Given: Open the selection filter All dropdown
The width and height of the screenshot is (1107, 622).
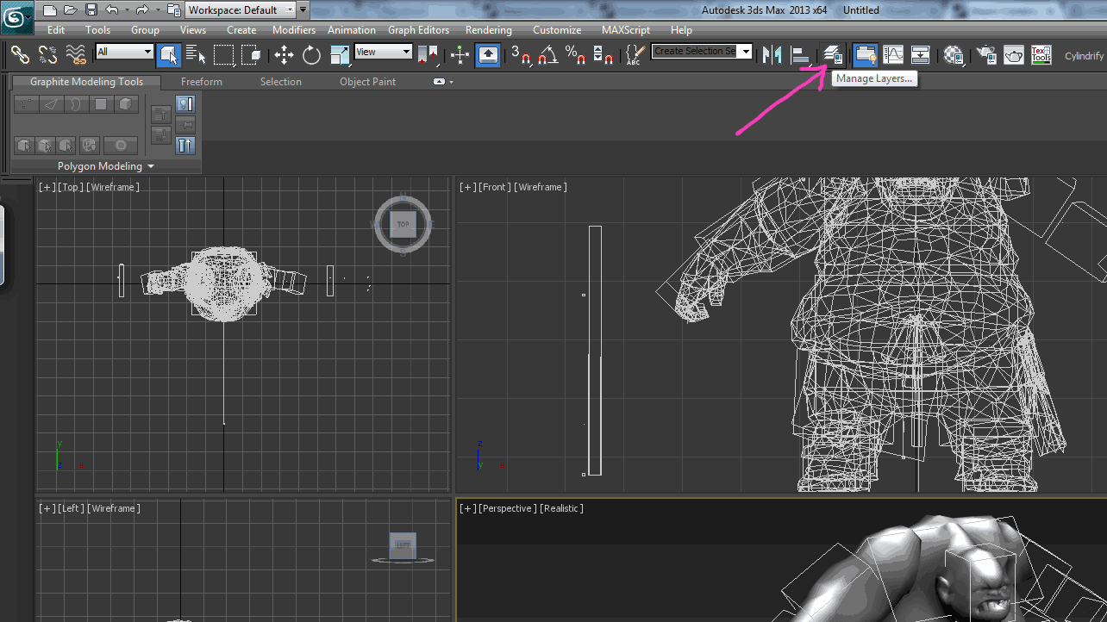Looking at the screenshot, I should 124,52.
